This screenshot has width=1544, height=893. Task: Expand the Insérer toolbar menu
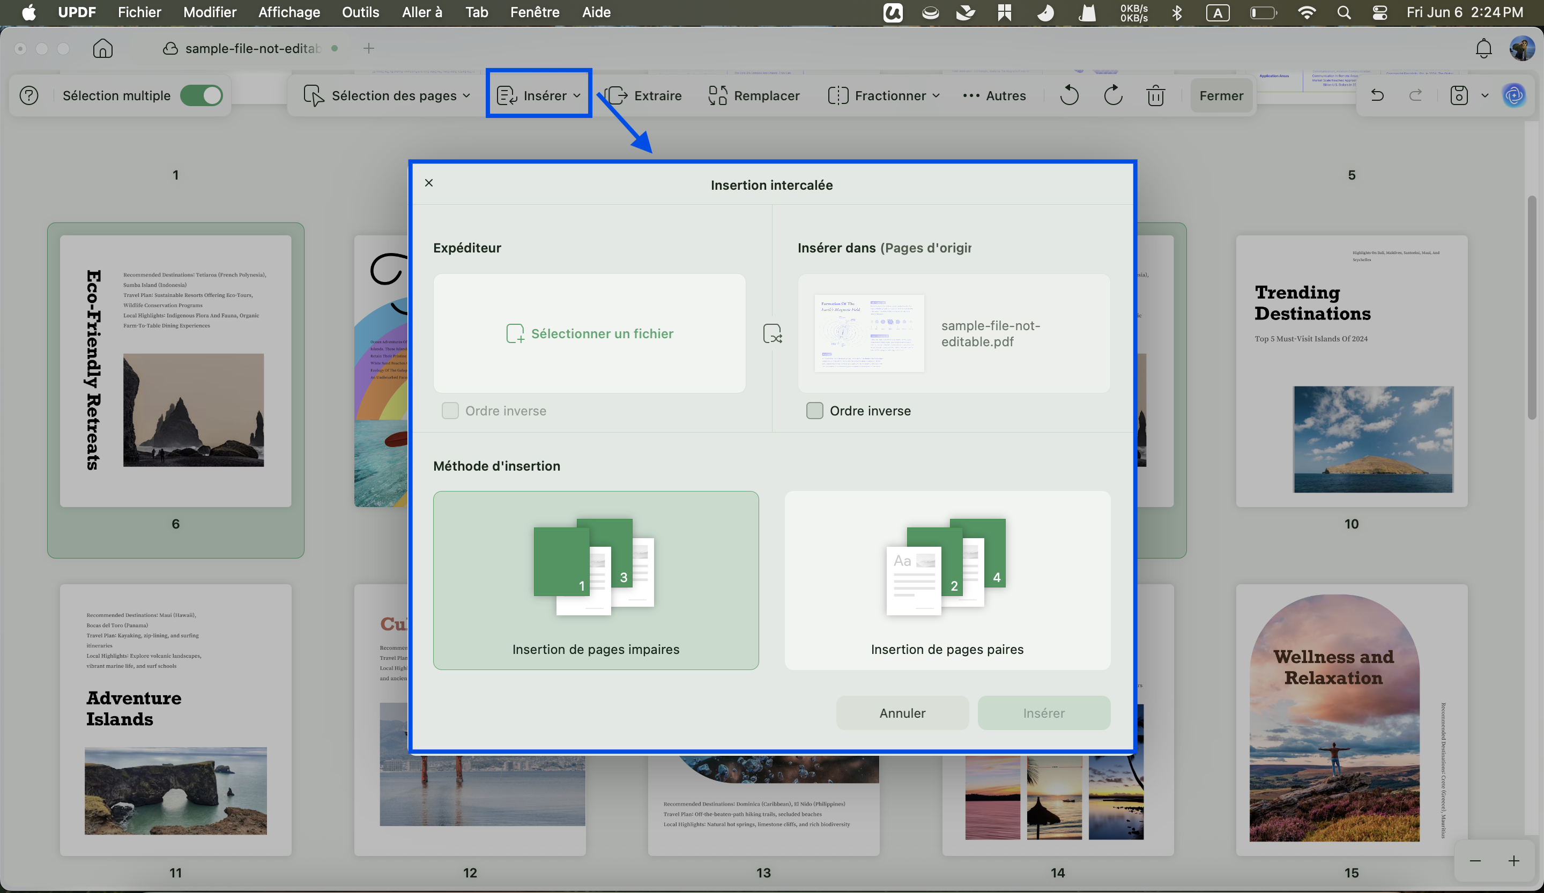click(x=539, y=95)
